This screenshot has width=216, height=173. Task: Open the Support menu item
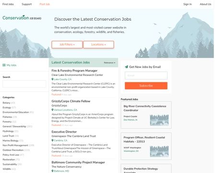(x=27, y=4)
